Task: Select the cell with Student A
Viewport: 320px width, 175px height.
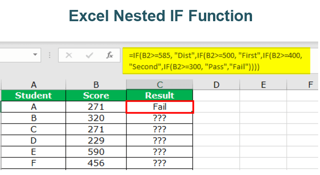Action: [34, 107]
